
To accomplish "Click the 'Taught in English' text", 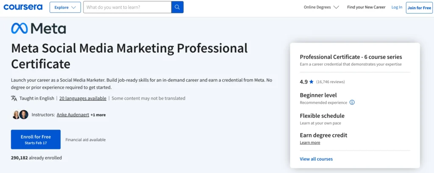I will 37,98.
